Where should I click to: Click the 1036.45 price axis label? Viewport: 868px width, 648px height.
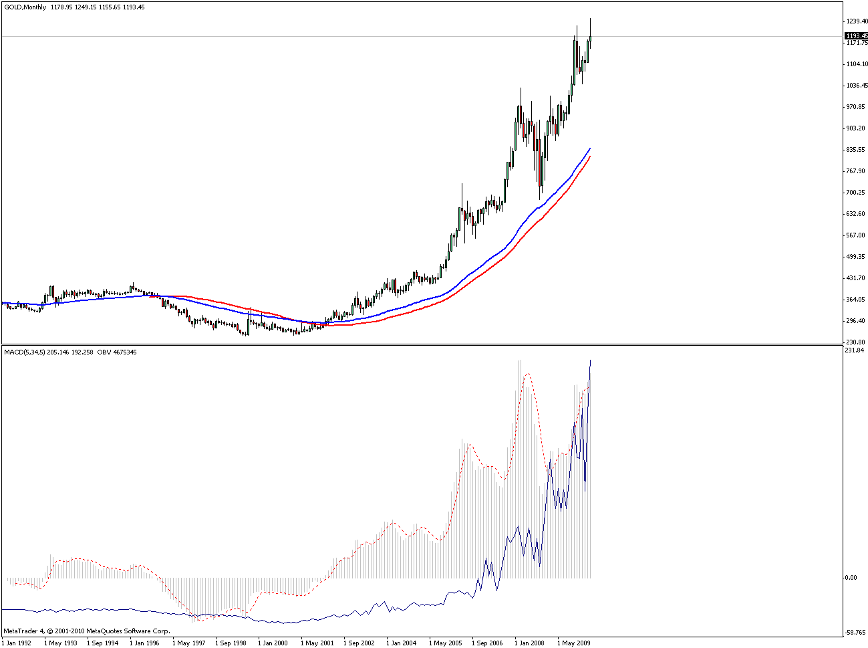(857, 86)
